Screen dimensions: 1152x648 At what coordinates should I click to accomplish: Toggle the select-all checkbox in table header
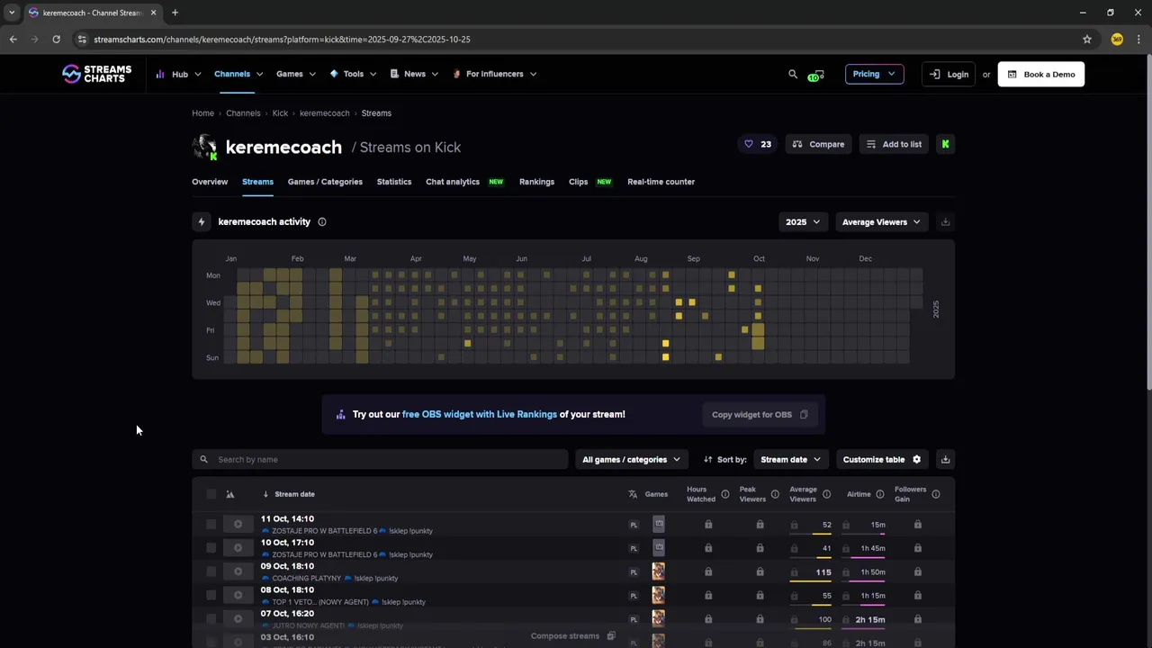tap(211, 494)
